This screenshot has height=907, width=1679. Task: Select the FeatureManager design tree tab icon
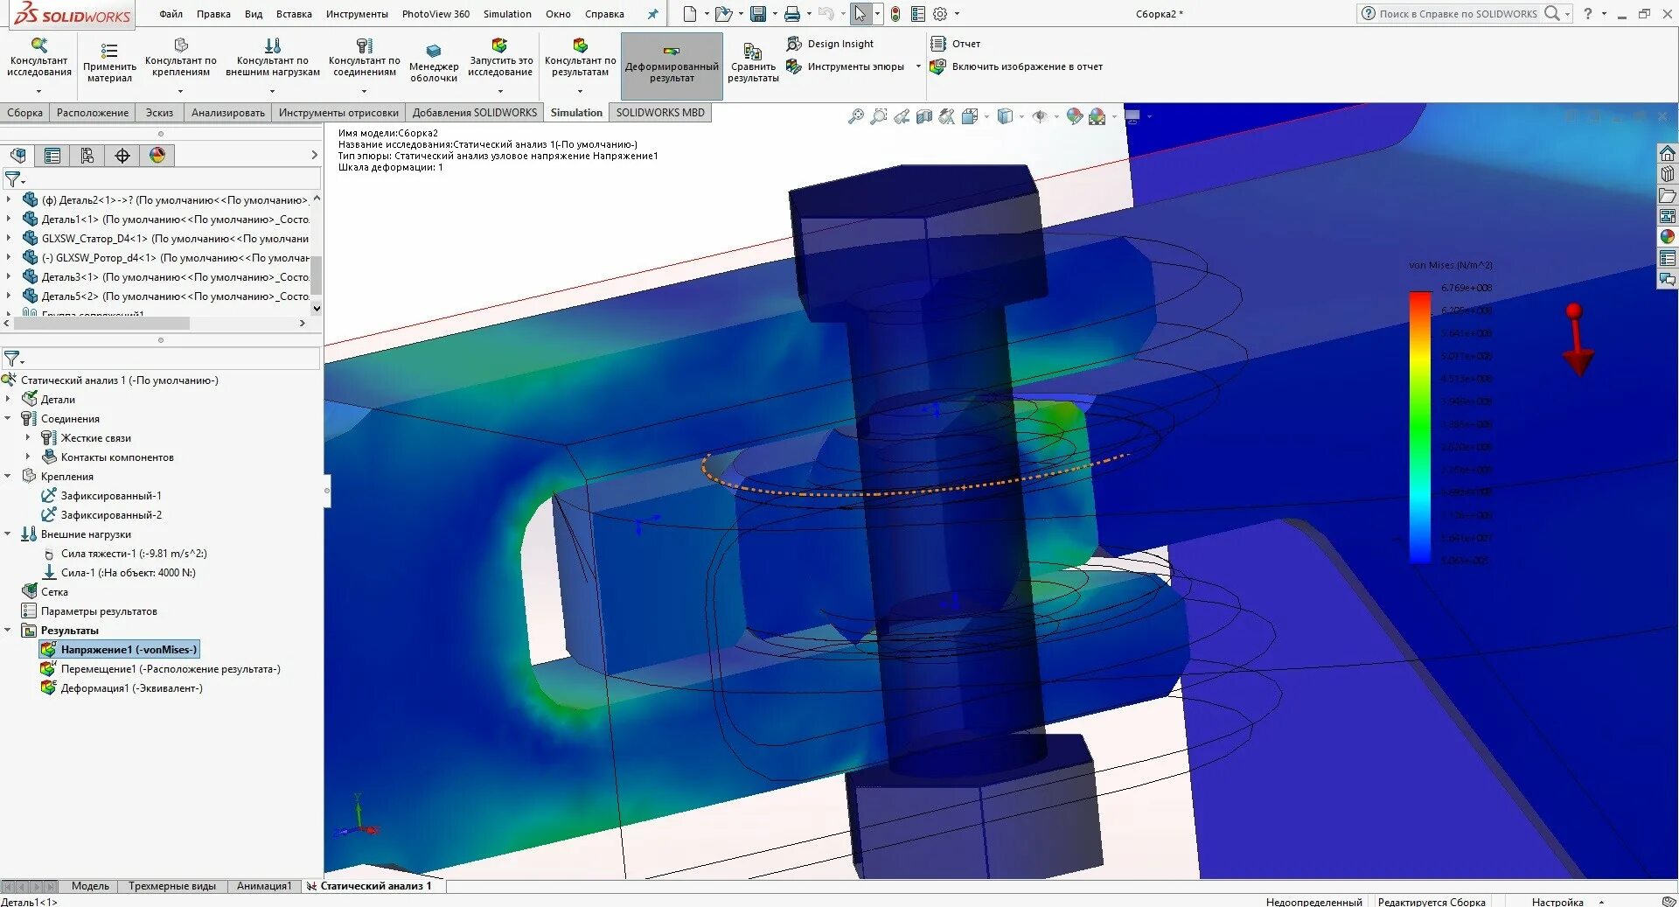[17, 156]
